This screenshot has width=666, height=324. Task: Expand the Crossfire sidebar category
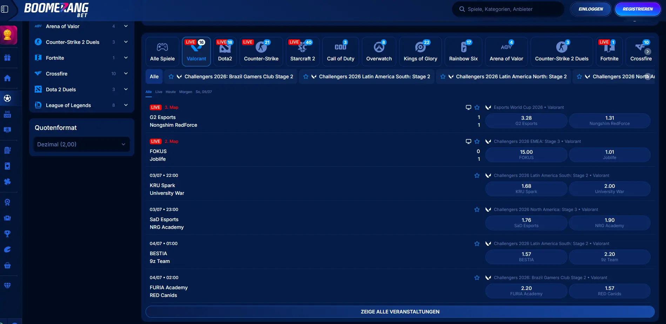point(126,74)
